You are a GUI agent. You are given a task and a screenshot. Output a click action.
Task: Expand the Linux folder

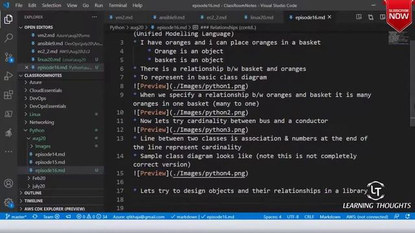[35, 115]
